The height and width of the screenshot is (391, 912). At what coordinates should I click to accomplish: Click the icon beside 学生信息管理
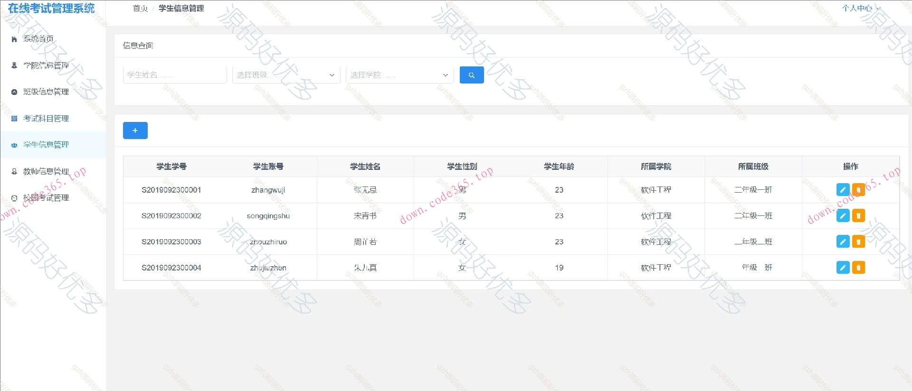[x=14, y=145]
